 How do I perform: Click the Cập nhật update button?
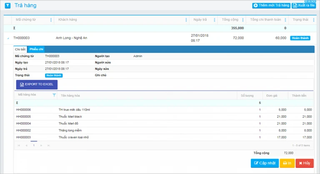(265, 163)
